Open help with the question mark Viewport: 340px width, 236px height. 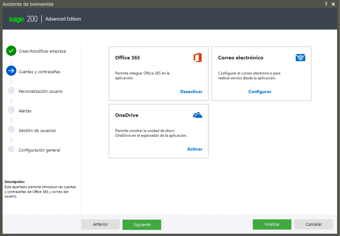click(326, 4)
